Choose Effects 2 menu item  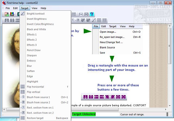pyautogui.click(x=45, y=40)
